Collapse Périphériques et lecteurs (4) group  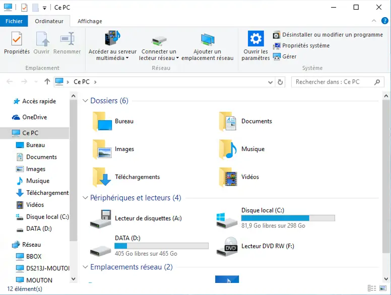[85, 198]
